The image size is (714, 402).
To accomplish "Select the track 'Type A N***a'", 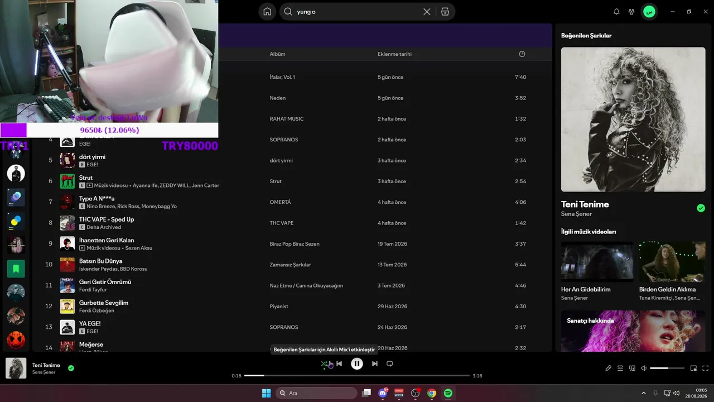I will pos(97,199).
